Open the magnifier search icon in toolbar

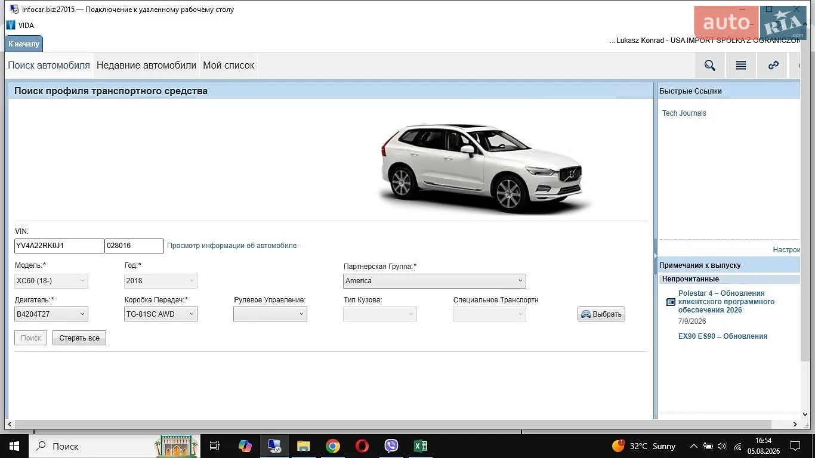pos(709,66)
